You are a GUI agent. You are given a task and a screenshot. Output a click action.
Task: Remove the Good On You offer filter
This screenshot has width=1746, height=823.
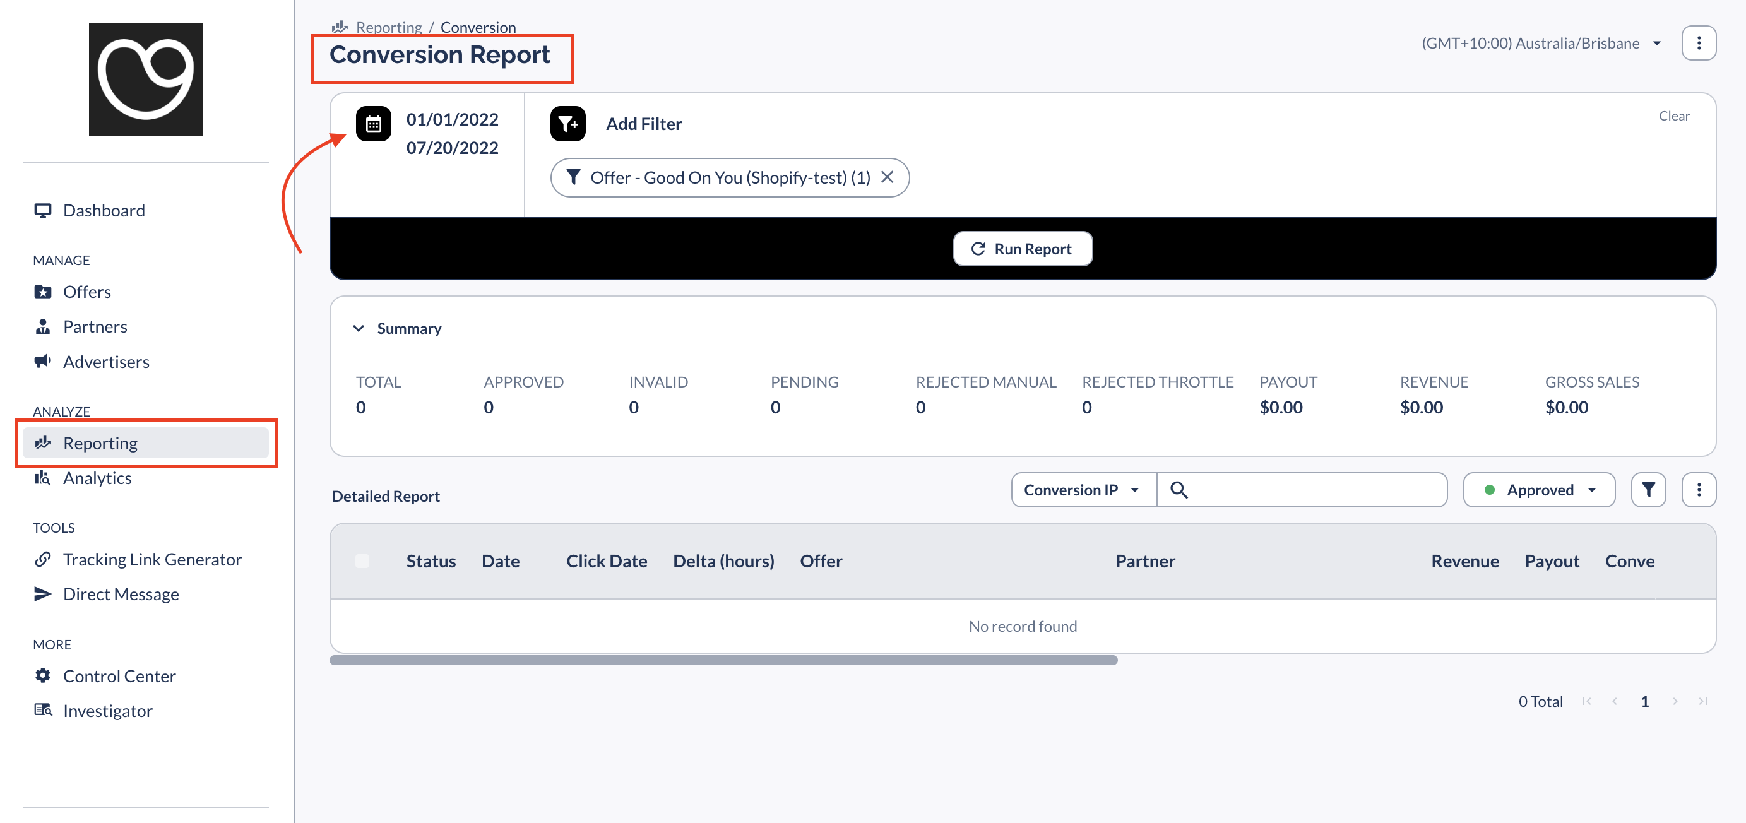click(x=886, y=177)
